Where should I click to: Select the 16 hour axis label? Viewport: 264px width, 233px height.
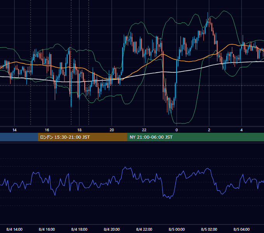pos(47,130)
